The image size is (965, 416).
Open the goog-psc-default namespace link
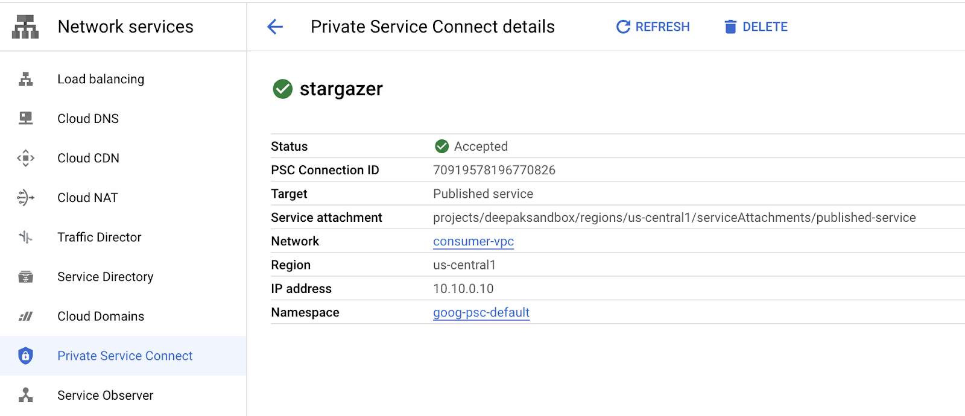(481, 312)
